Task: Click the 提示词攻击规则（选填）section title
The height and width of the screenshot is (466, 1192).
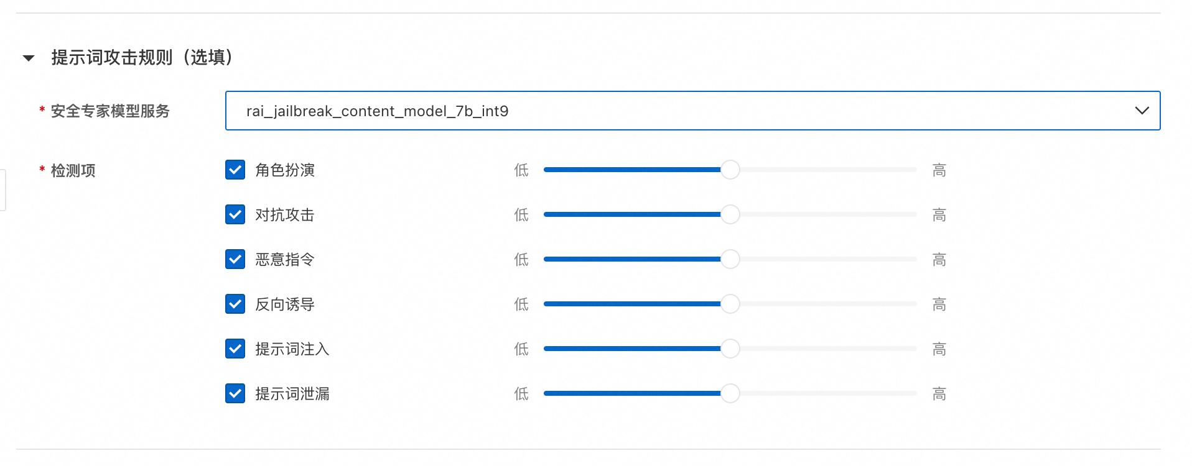Action: (142, 58)
